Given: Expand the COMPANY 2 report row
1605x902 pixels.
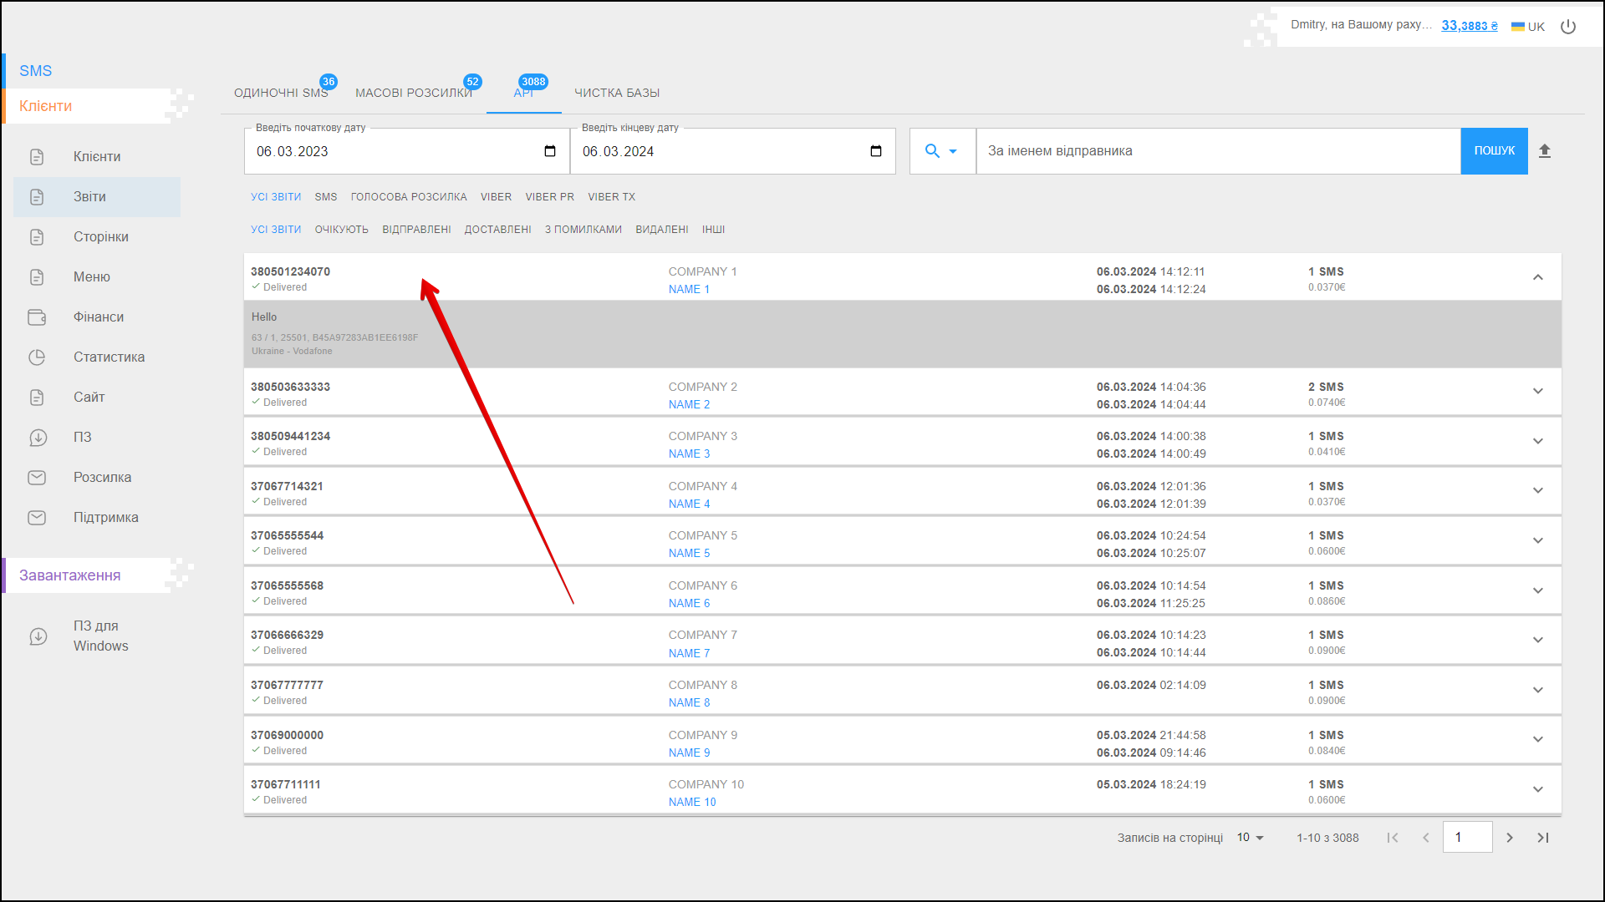Looking at the screenshot, I should pyautogui.click(x=1538, y=391).
